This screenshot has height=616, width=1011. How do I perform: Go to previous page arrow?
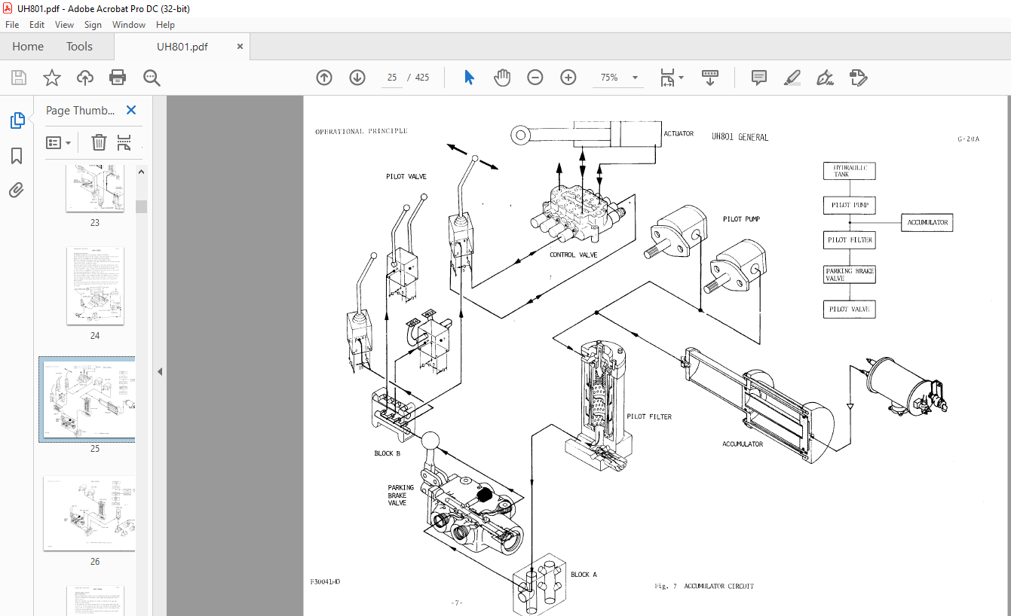pyautogui.click(x=324, y=78)
